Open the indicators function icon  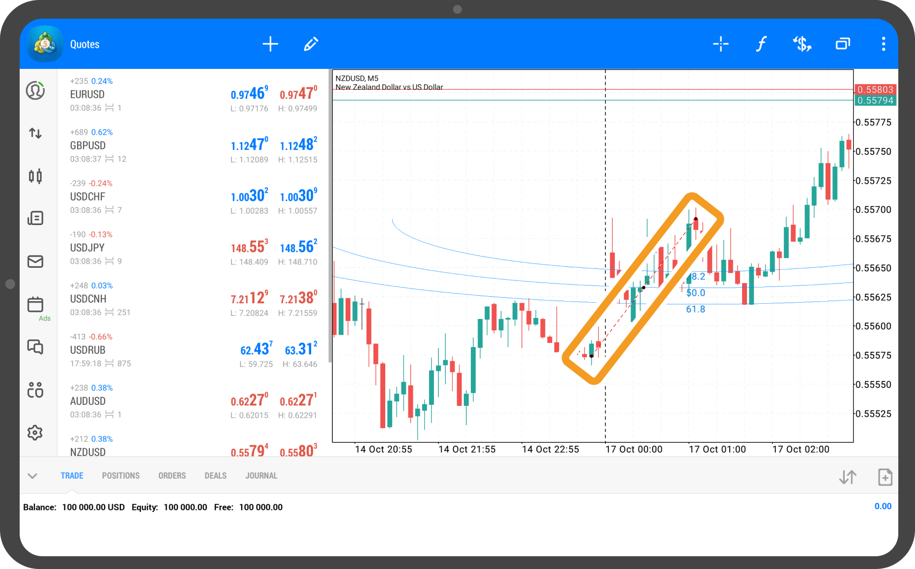pos(761,44)
